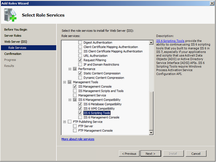This screenshot has width=216, height=162.
Task: Collapse IIS 6 Management Compatibility node
Action: click(x=70, y=100)
